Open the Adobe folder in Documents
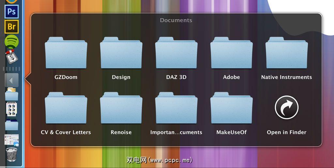This screenshot has height=168, width=334. [231, 53]
